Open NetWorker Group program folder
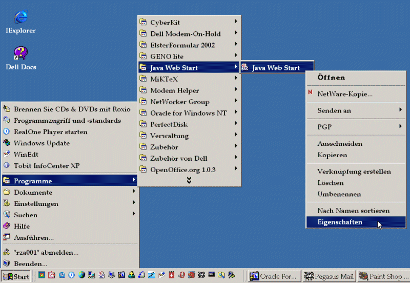The height and width of the screenshot is (283, 410). click(x=189, y=101)
